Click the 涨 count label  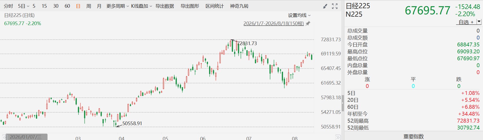coord(367,79)
